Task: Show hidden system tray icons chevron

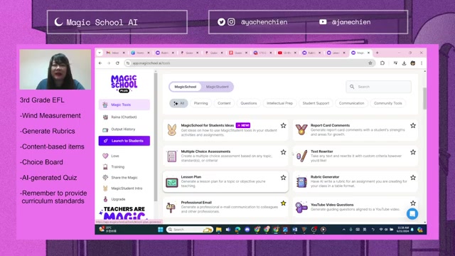Action: point(344,230)
